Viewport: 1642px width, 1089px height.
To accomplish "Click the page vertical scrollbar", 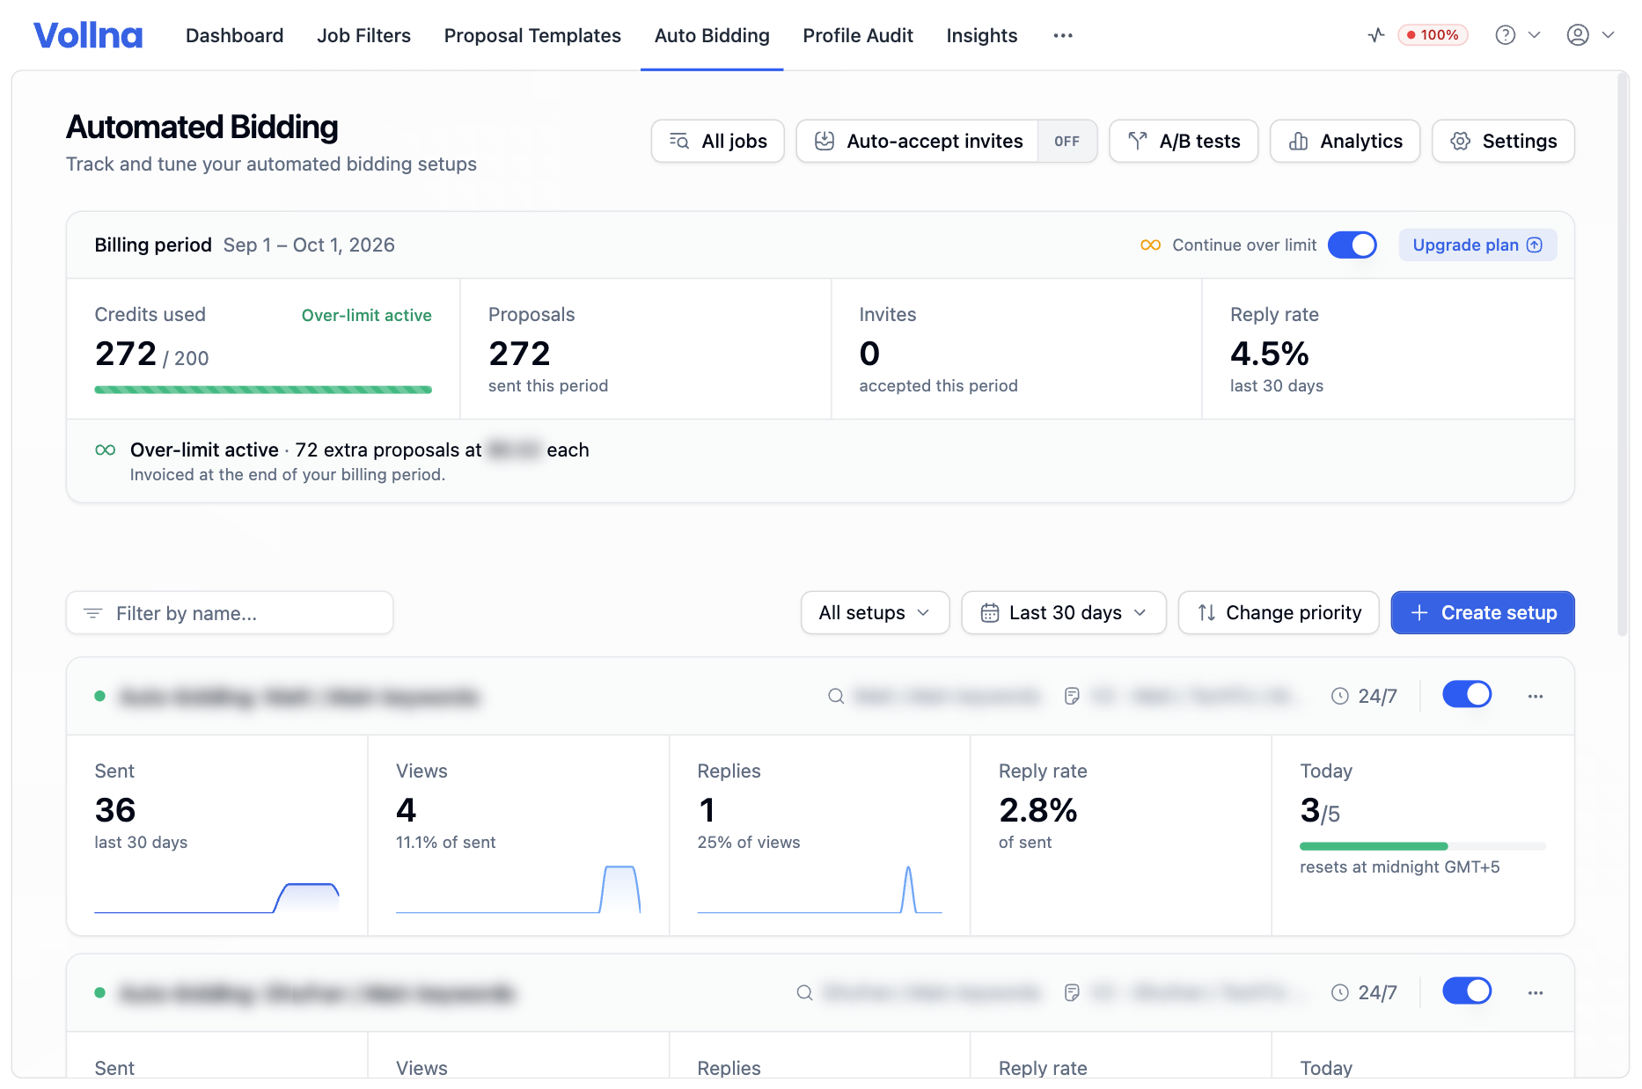I will 1623,354.
